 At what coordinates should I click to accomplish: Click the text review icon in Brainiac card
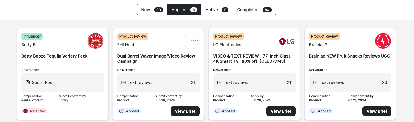pos(315,82)
